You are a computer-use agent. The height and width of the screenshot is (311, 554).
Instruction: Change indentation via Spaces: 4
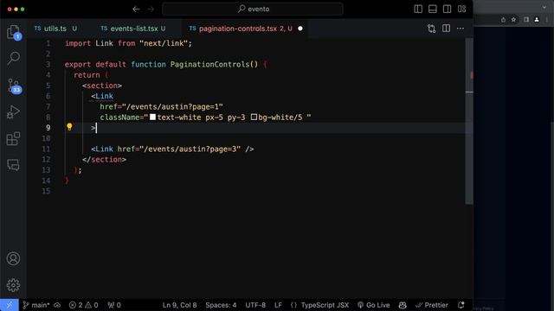point(221,305)
